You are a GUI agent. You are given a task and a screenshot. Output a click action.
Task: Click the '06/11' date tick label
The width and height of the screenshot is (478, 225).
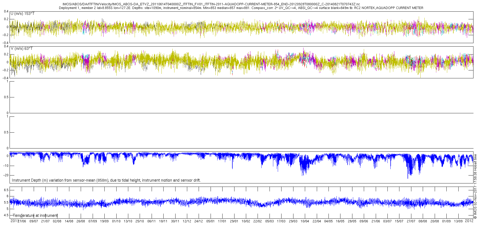152,221
